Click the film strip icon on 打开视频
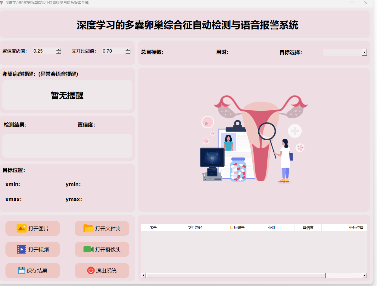This screenshot has width=377, height=286. coord(22,249)
